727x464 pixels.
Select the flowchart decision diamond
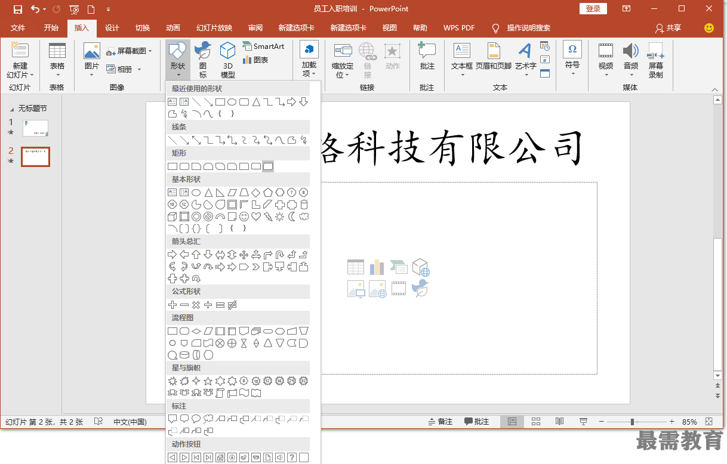point(196,331)
